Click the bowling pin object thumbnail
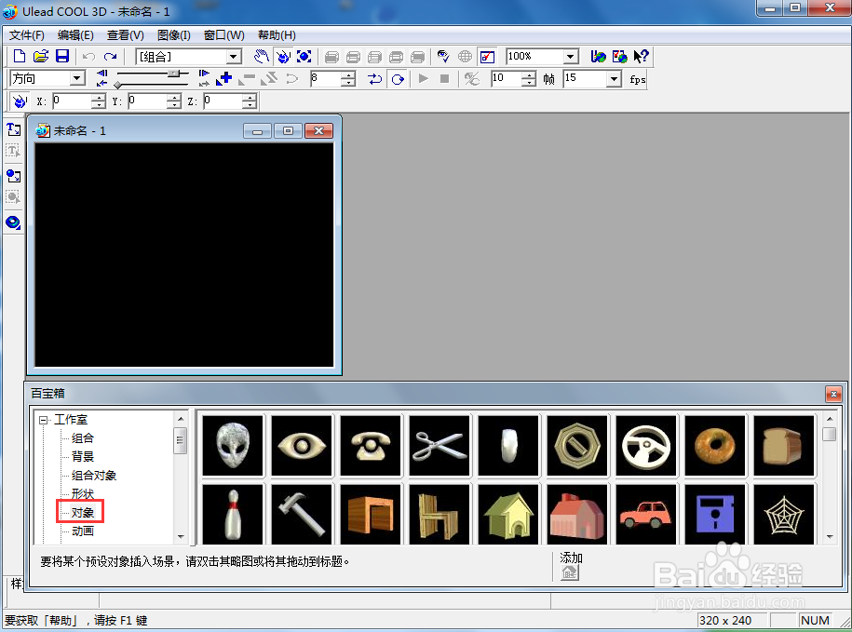 (233, 515)
